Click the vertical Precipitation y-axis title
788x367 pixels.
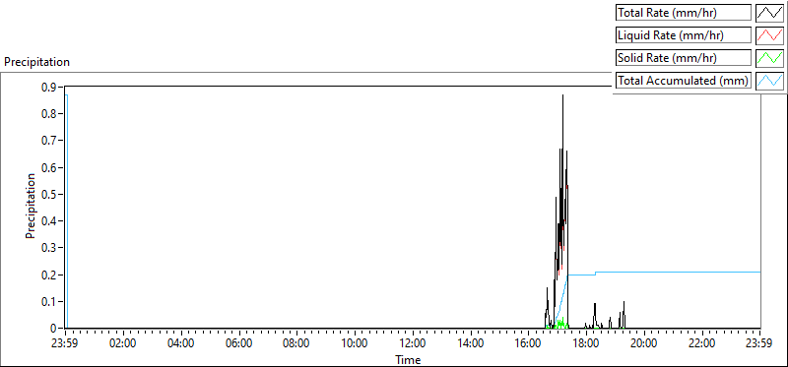(31, 207)
